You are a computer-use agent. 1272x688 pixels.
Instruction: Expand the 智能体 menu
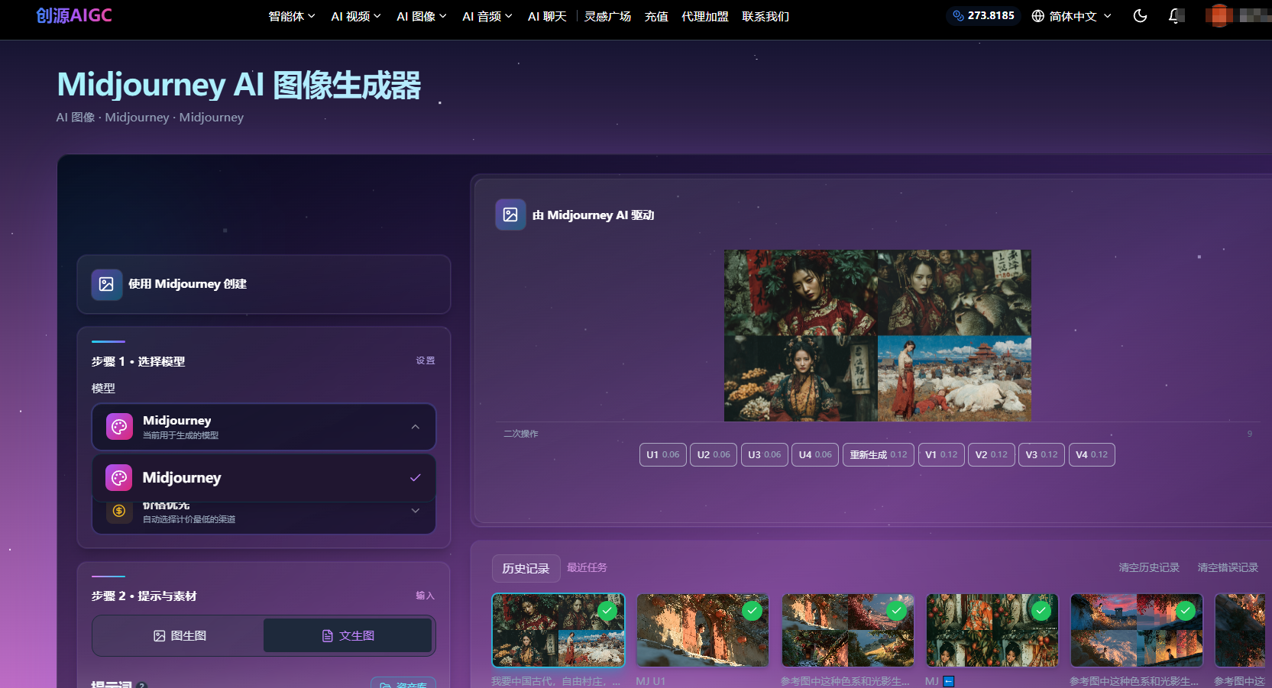[292, 16]
